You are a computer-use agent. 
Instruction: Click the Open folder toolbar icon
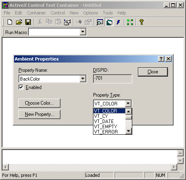(19, 22)
